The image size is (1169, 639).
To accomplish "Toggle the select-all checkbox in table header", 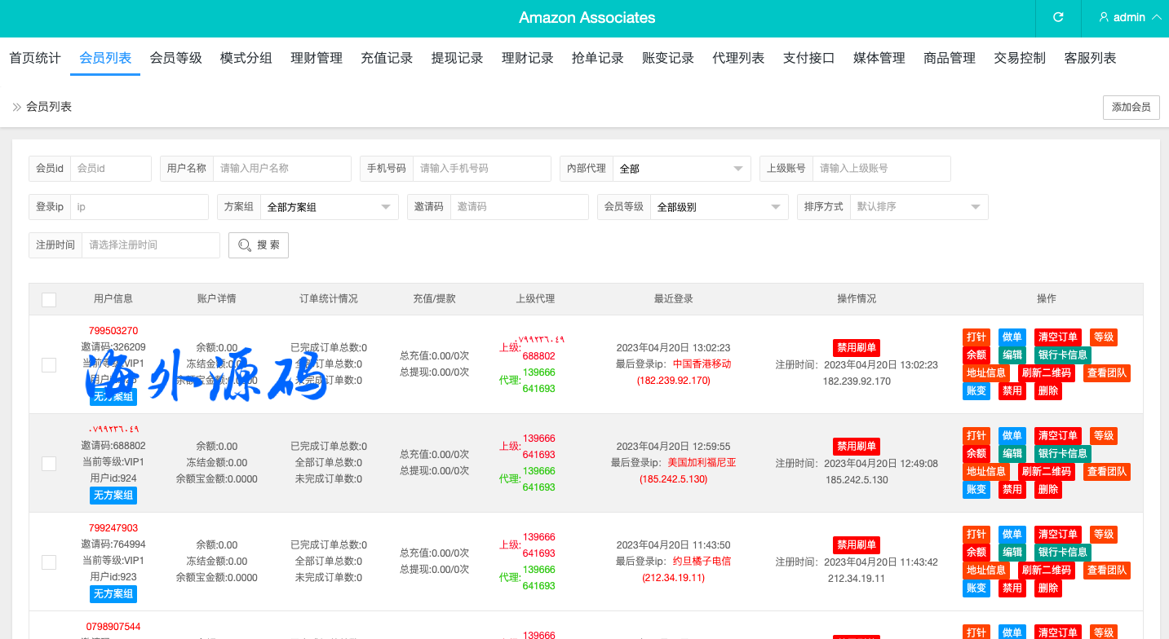I will [x=49, y=299].
